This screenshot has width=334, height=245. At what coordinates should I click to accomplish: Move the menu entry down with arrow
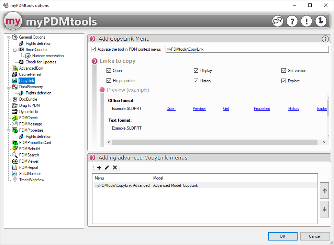(324, 209)
